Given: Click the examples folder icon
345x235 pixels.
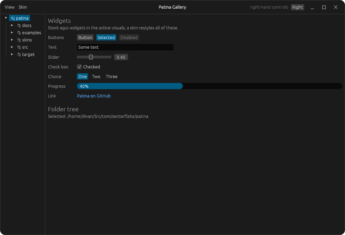Looking at the screenshot, I should [x=19, y=33].
